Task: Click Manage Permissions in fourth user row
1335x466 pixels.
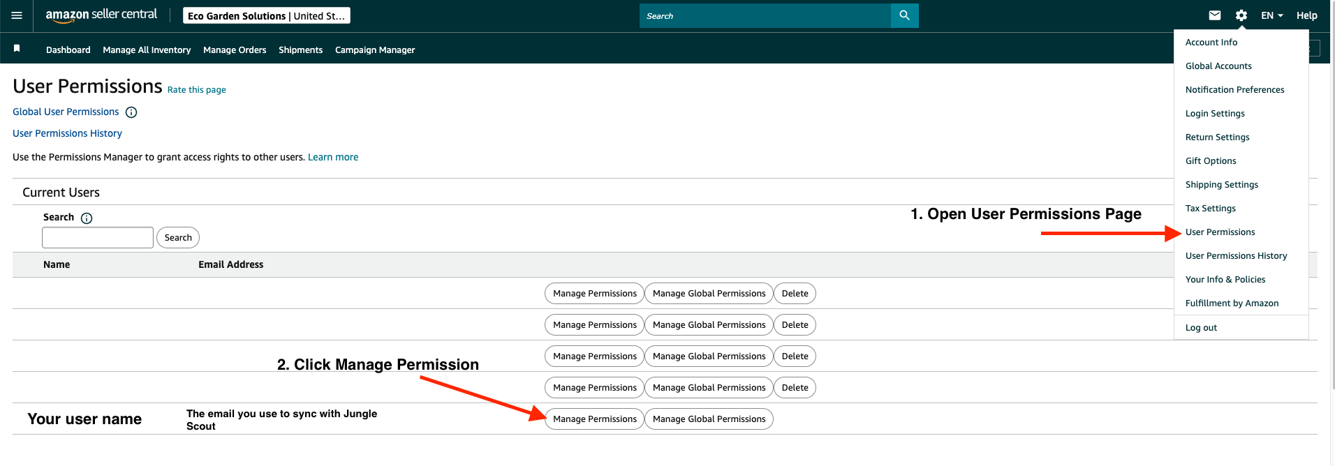Action: [x=595, y=388]
